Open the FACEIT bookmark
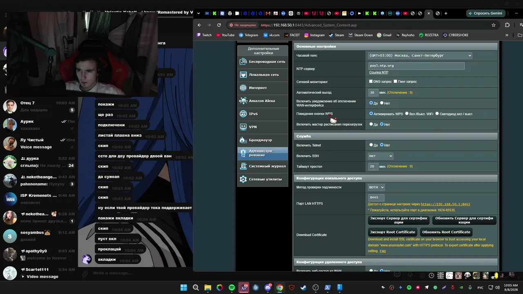523x294 pixels. pyautogui.click(x=292, y=35)
